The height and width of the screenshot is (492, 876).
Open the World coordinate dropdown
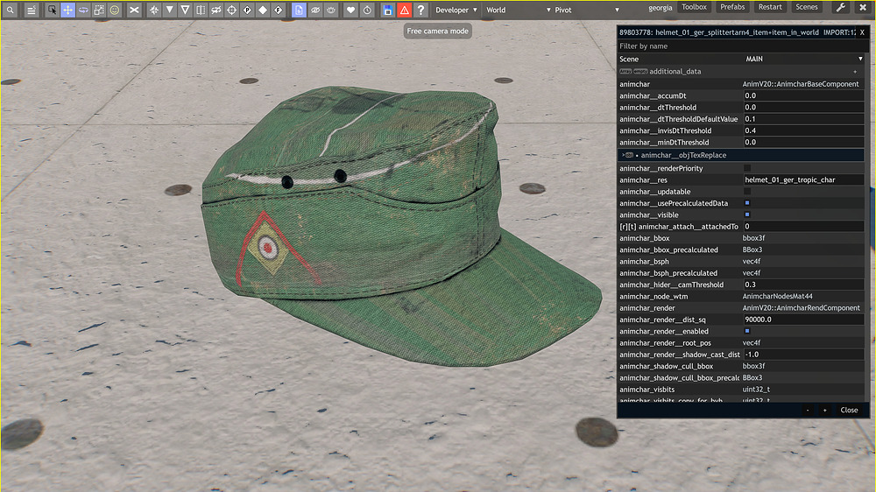pyautogui.click(x=518, y=10)
